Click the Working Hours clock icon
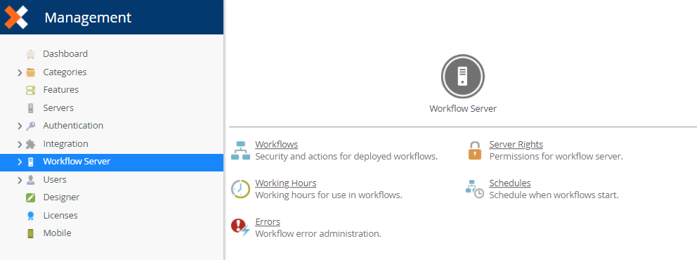699x260 pixels. (x=240, y=189)
